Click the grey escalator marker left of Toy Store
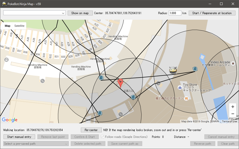The width and height of the screenshot is (239, 149). (x=158, y=83)
